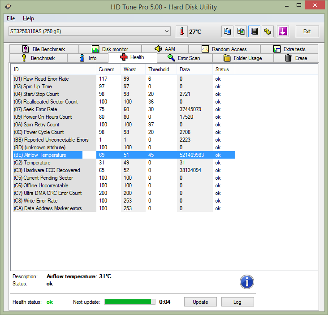This screenshot has height=315, width=328.
Task: Select the Reported Uncorrectable Errors row
Action: (124, 140)
